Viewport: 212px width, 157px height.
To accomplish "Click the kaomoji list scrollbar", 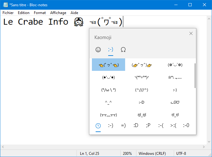I will click(x=195, y=76).
